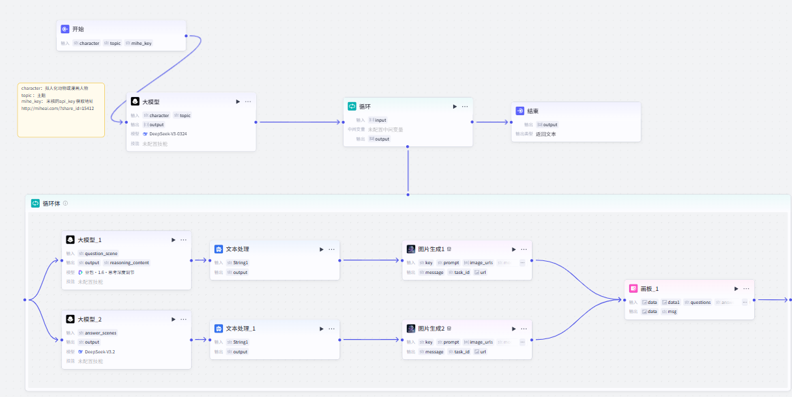Run the 文本处理_1 node with its play button
The height and width of the screenshot is (397, 792).
(321, 329)
